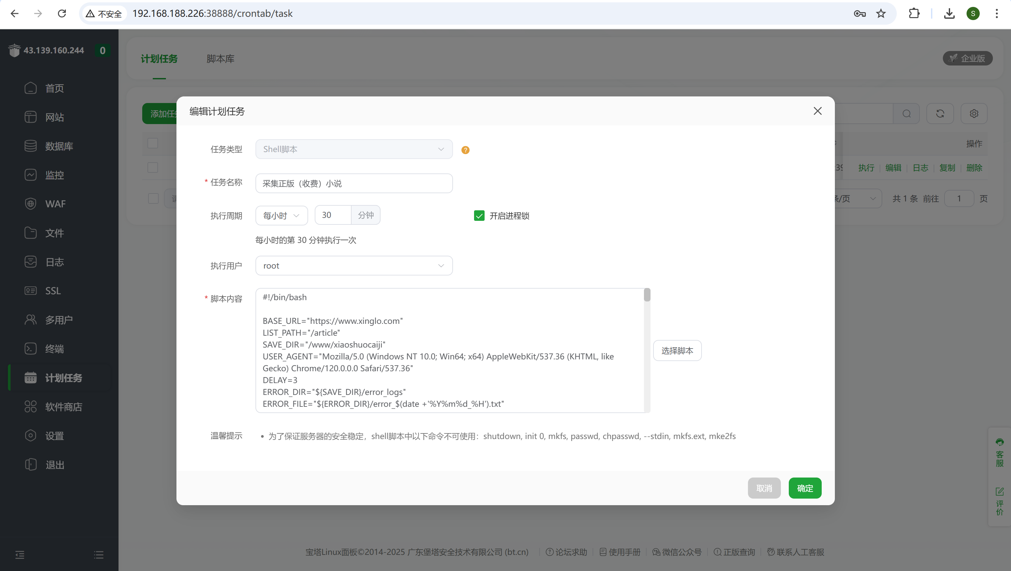Viewport: 1011px width, 571px height.
Task: Check the first task row checkbox
Action: click(x=153, y=168)
